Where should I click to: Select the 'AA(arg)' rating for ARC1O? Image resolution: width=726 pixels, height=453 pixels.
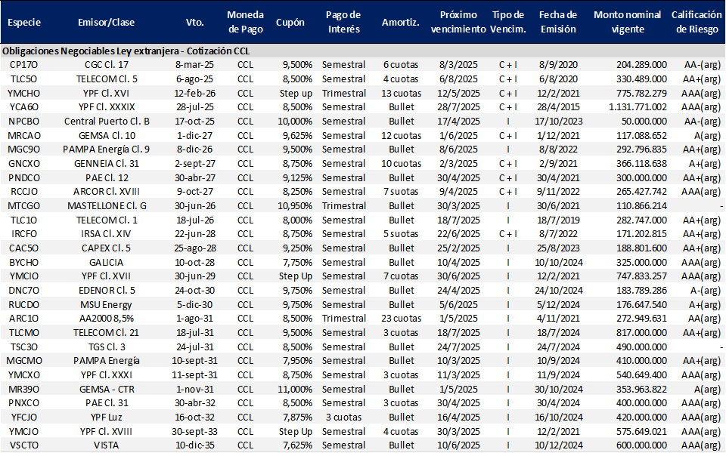[704, 319]
